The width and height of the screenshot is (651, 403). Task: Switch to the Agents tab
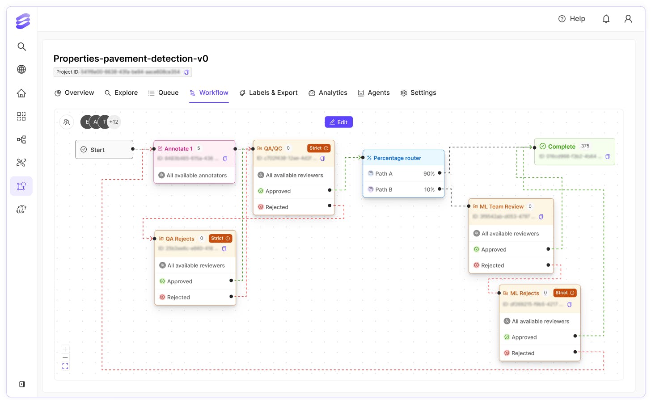(x=374, y=93)
